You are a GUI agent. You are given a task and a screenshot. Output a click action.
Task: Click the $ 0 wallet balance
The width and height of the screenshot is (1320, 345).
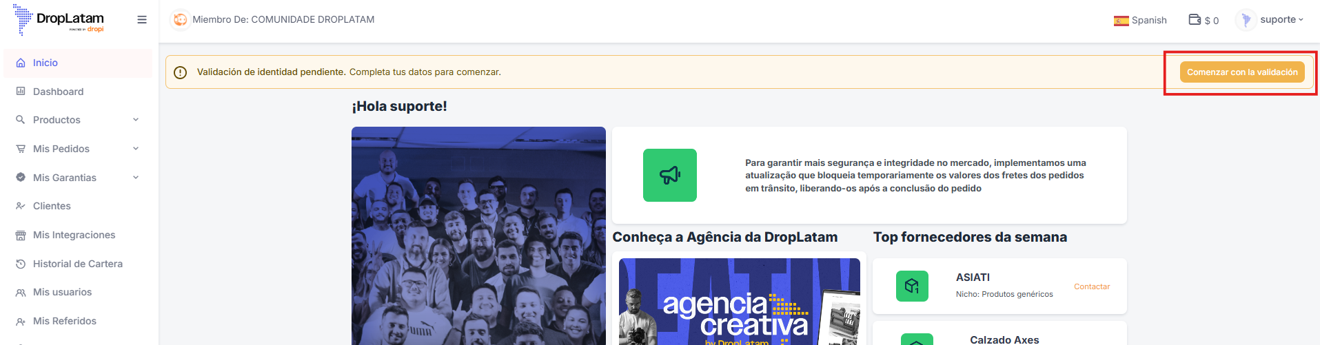click(x=1212, y=21)
